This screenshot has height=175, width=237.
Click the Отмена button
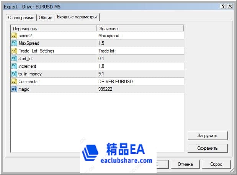click(x=185, y=164)
